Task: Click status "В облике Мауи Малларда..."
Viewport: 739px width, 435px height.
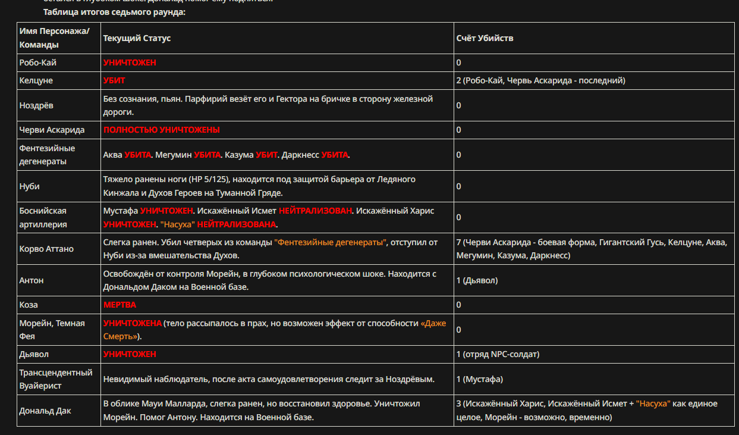Action: click(x=262, y=411)
